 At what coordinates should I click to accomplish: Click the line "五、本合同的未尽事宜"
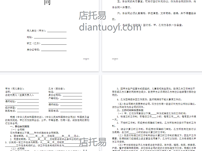156,2
